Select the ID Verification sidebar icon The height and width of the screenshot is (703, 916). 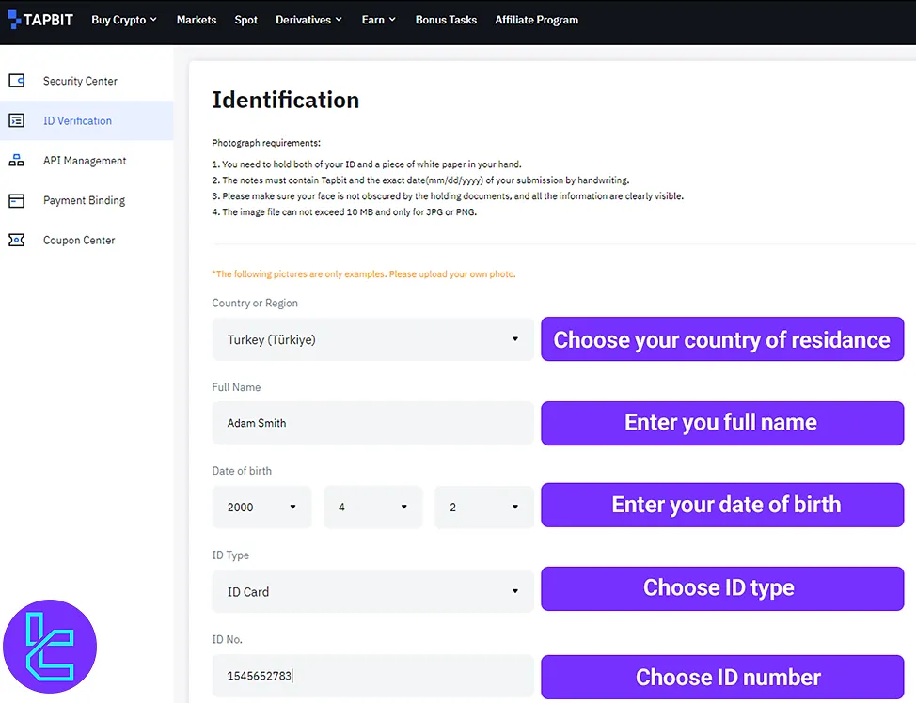click(16, 121)
